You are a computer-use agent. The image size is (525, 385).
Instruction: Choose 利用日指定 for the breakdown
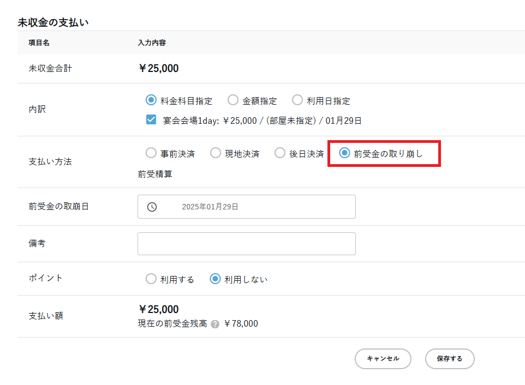[297, 100]
